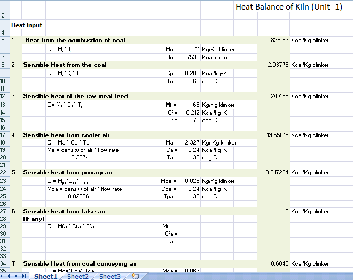Select the 'Mfa =' label cell
Image resolution: width=353 pixels, height=280 pixels.
coord(169,226)
